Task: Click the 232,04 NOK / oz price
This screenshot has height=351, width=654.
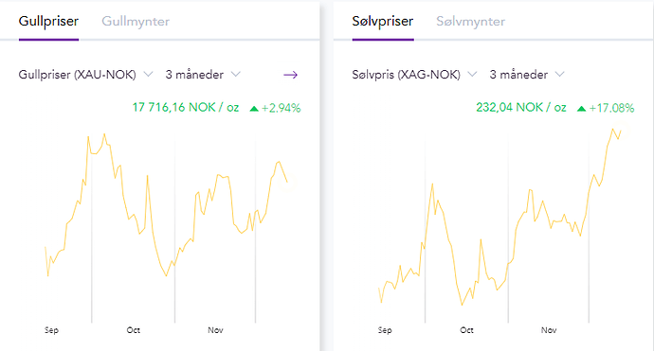Action: coord(521,108)
